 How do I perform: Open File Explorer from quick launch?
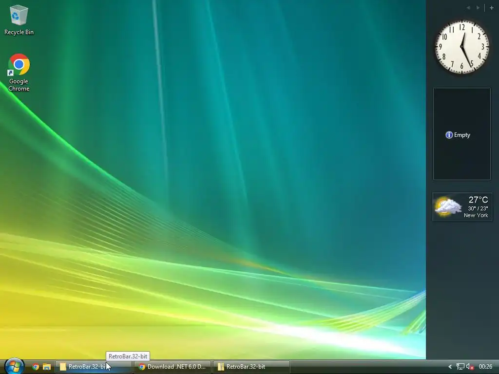pos(47,367)
